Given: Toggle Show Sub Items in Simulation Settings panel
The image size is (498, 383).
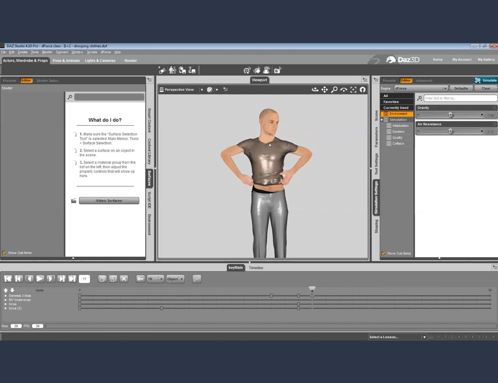Looking at the screenshot, I should pos(384,253).
